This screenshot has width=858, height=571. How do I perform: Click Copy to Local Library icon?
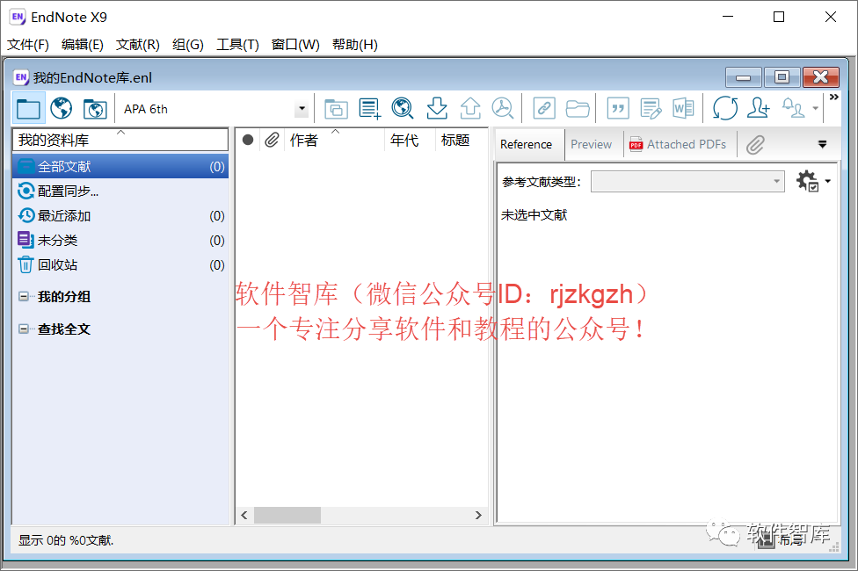pos(336,109)
